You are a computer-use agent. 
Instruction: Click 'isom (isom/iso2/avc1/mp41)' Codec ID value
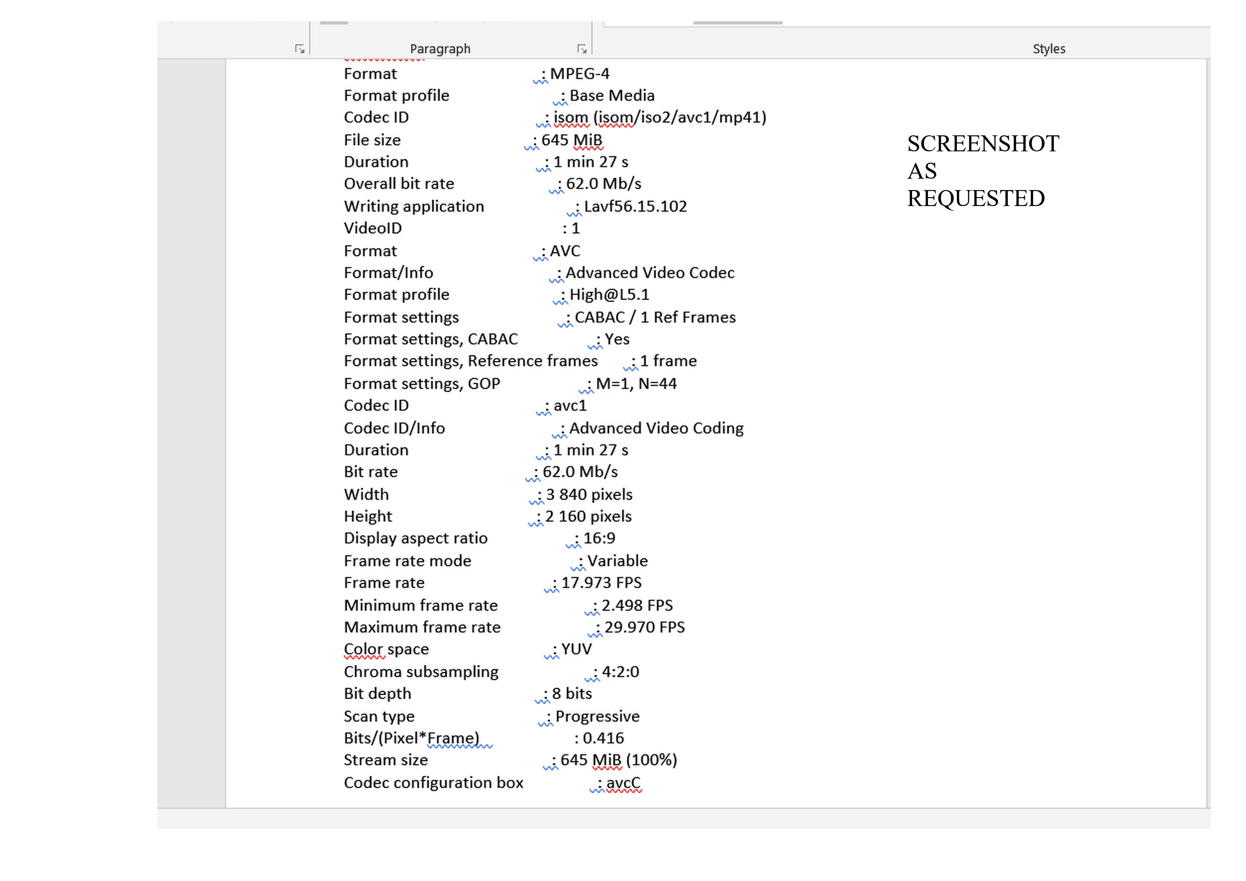tap(660, 118)
